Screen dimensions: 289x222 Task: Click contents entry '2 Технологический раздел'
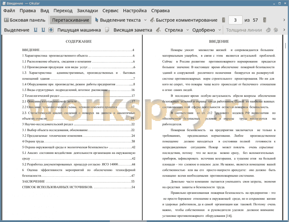[78, 96]
